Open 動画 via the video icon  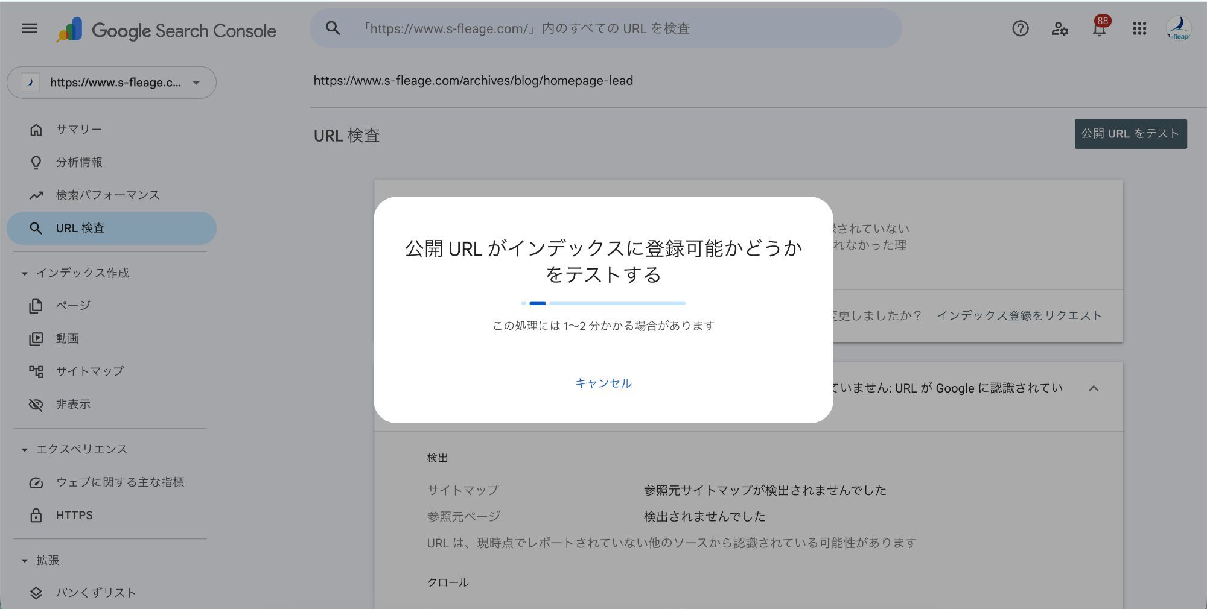36,338
